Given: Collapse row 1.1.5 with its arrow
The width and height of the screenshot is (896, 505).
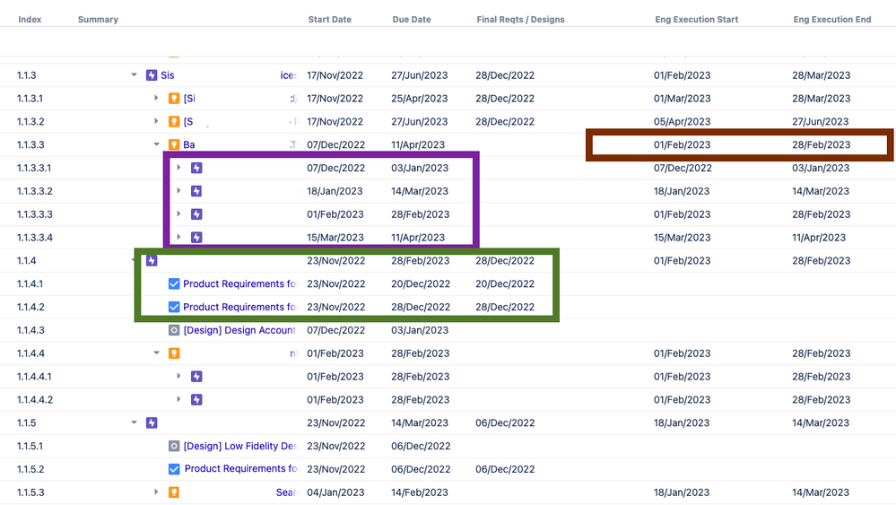Looking at the screenshot, I should point(135,422).
